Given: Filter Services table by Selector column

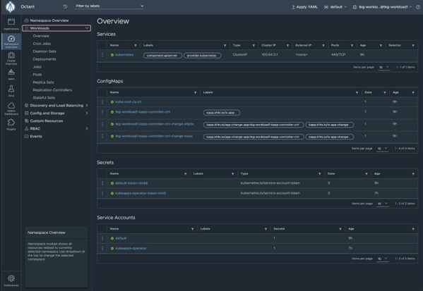Looking at the screenshot, I should 413,46.
